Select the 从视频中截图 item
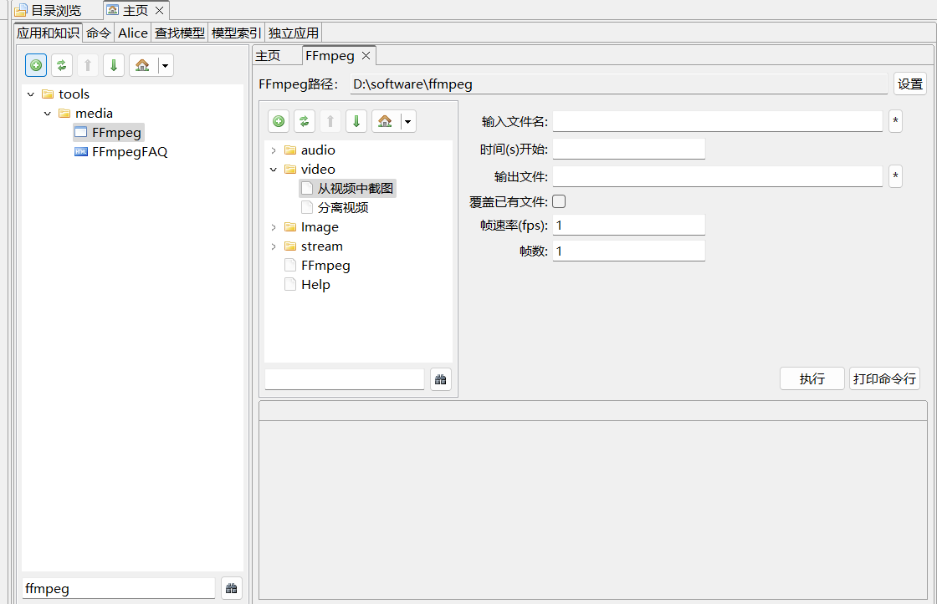Image resolution: width=937 pixels, height=604 pixels. pos(348,189)
